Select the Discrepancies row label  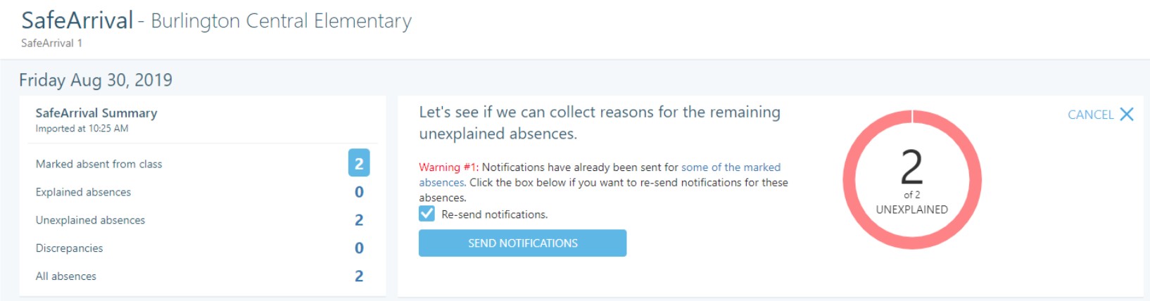point(69,248)
